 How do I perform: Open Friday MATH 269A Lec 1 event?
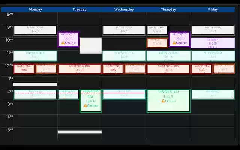213,30
